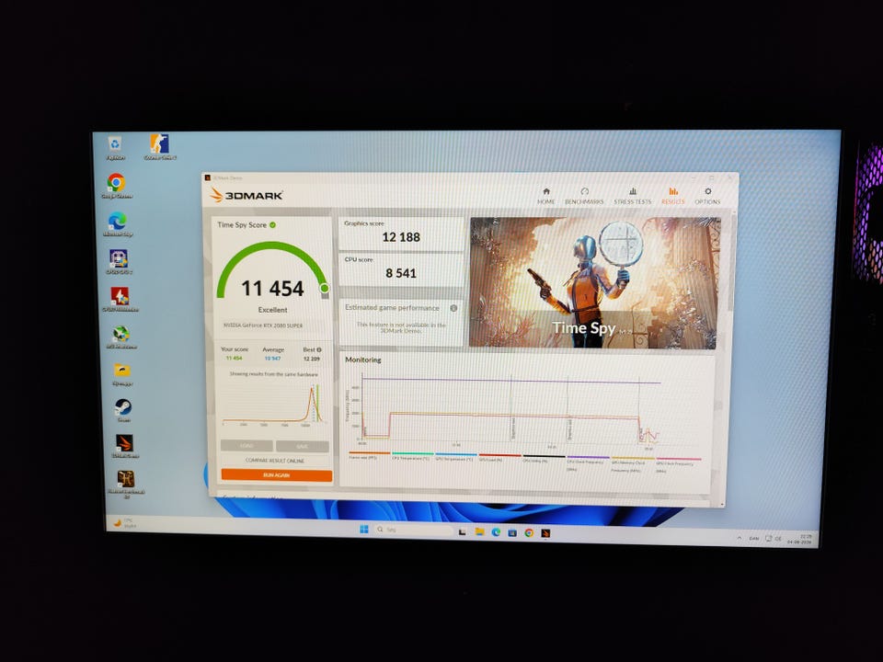Click the taskbar search box
883x662 pixels.
coord(414,530)
